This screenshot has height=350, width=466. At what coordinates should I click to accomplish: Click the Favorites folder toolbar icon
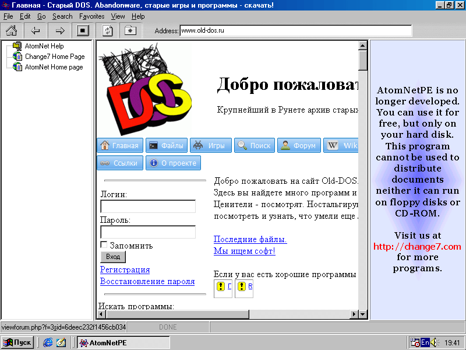pyautogui.click(x=129, y=30)
